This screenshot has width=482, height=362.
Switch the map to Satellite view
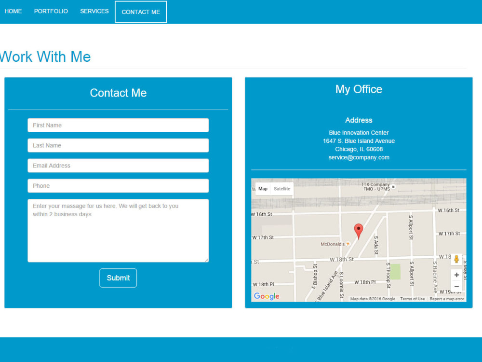282,189
